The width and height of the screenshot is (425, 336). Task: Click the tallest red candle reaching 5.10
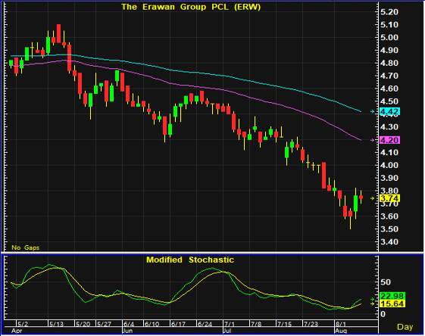coord(58,33)
